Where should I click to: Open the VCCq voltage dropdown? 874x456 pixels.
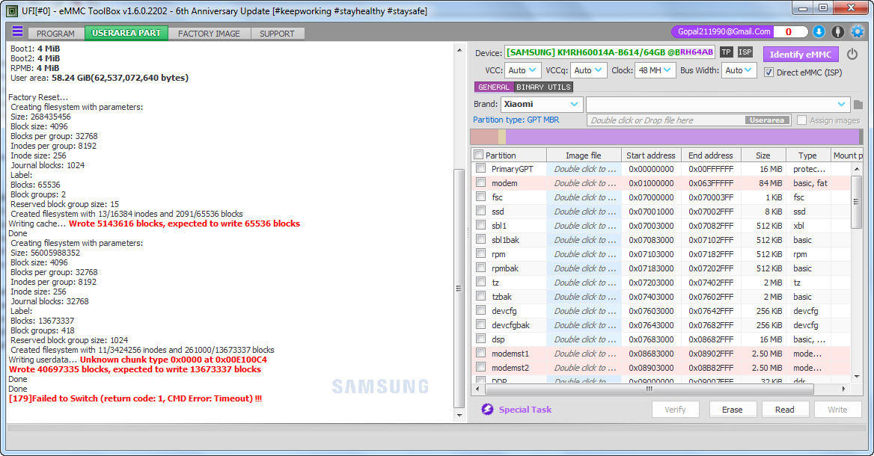click(589, 70)
